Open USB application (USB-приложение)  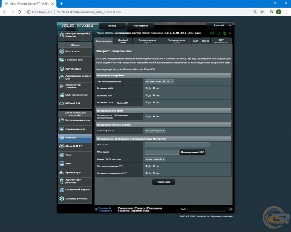click(75, 95)
